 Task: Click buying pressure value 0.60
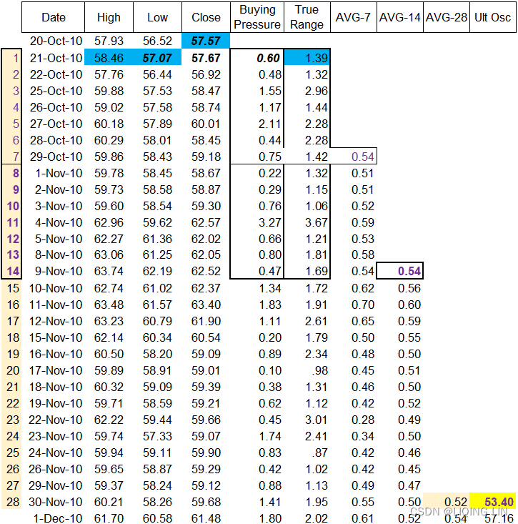pyautogui.click(x=268, y=58)
